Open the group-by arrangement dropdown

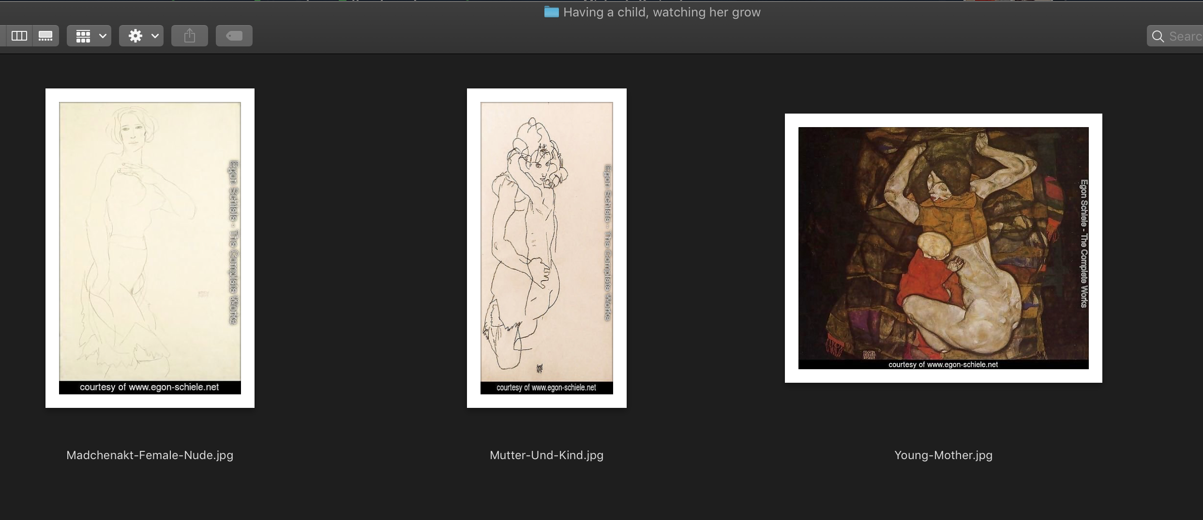point(89,36)
